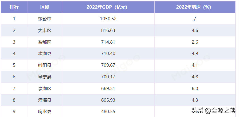Select the 大丰区 cell
The image size is (239, 117).
click(45, 31)
